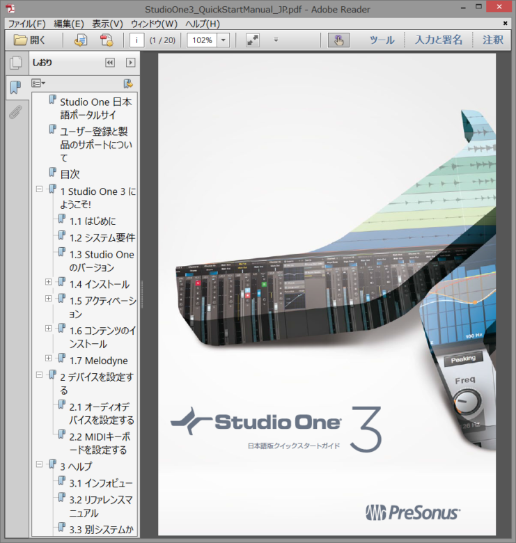This screenshot has height=543, width=516.
Task: Open the 表示(V) menu
Action: 107,24
